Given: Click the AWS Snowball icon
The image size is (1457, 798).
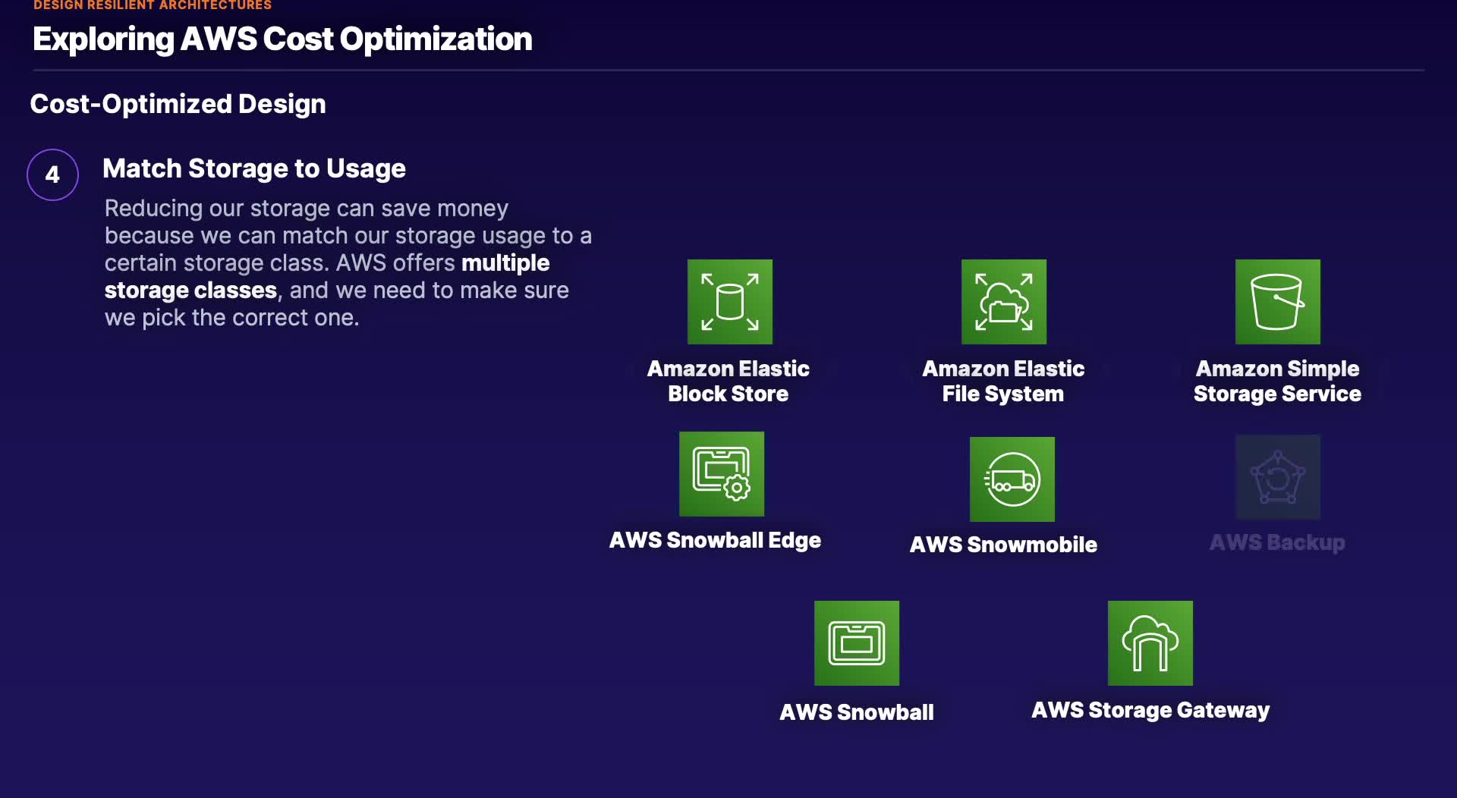Looking at the screenshot, I should click(x=856, y=643).
